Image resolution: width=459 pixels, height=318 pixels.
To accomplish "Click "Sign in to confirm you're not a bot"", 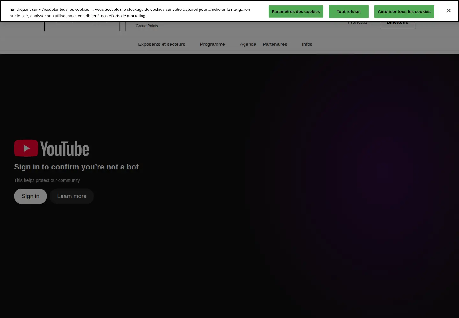I will [76, 167].
